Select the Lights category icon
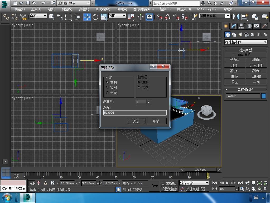270x203 pixels. [x=240, y=35]
